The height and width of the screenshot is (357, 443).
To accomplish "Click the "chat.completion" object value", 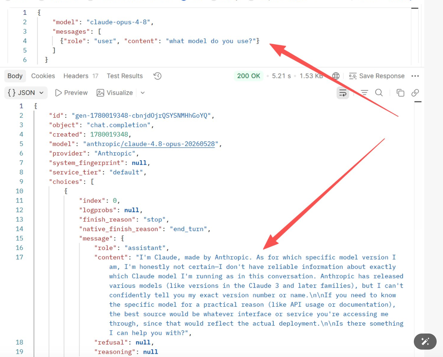I will [x=119, y=125].
